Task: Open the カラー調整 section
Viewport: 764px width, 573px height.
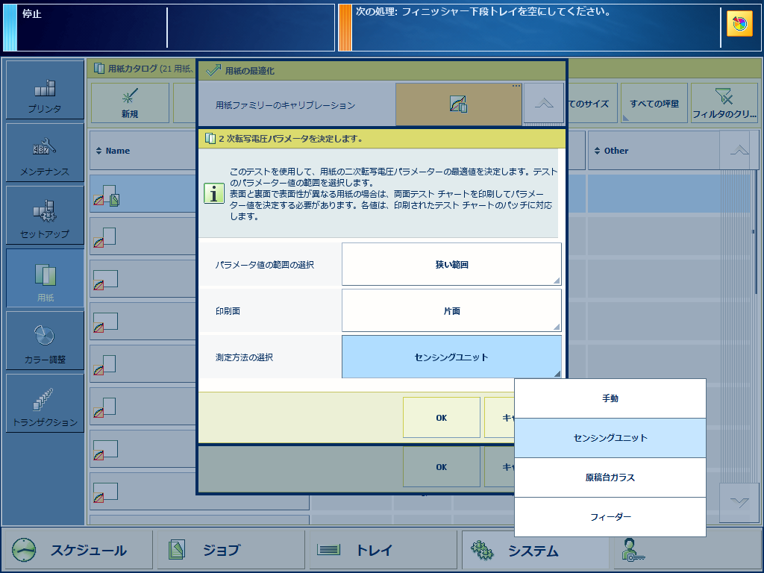Action: click(45, 340)
